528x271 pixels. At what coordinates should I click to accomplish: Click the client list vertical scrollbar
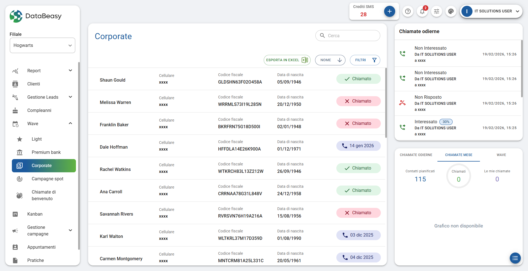(x=386, y=103)
